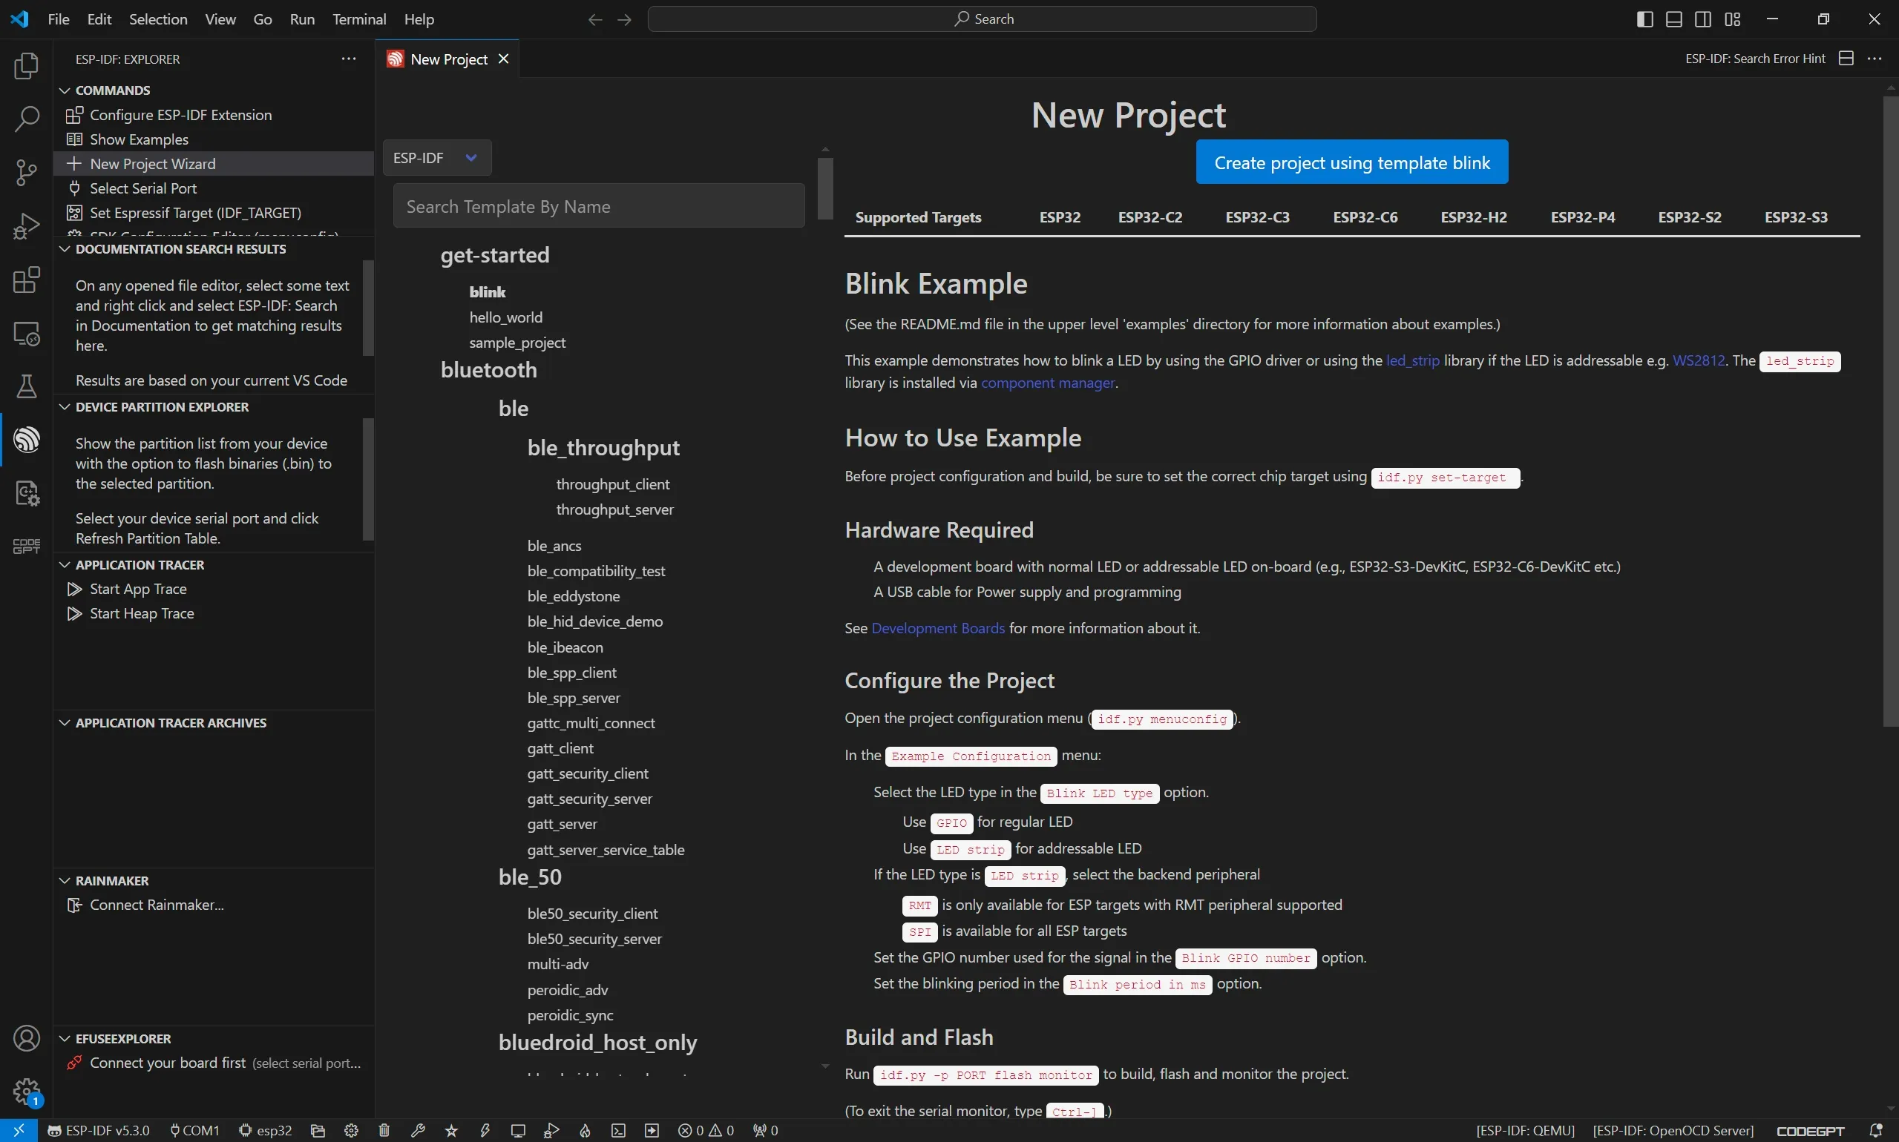Toggle the secondary side bar layout button
The height and width of the screenshot is (1142, 1899).
pyautogui.click(x=1702, y=19)
